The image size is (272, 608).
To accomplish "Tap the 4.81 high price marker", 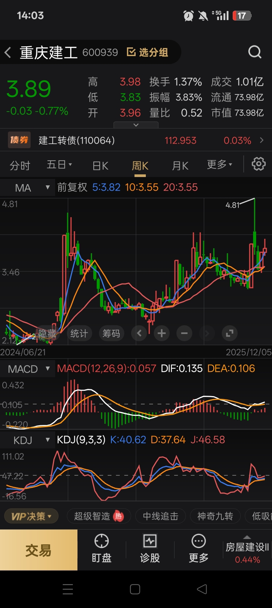I will pyautogui.click(x=232, y=205).
